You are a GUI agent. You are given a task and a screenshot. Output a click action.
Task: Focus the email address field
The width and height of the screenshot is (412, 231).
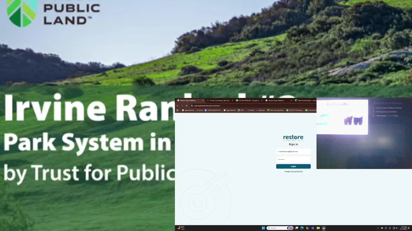[x=293, y=151]
